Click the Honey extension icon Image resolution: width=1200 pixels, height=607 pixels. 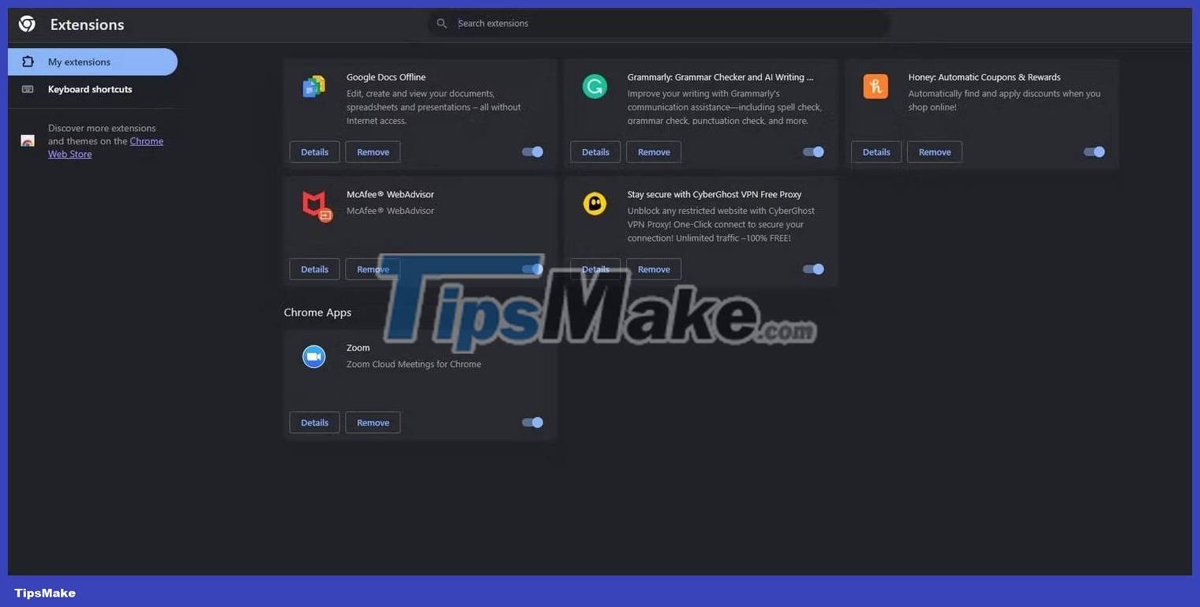click(875, 86)
